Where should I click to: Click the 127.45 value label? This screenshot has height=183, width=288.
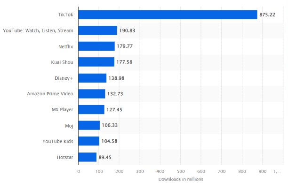point(114,110)
